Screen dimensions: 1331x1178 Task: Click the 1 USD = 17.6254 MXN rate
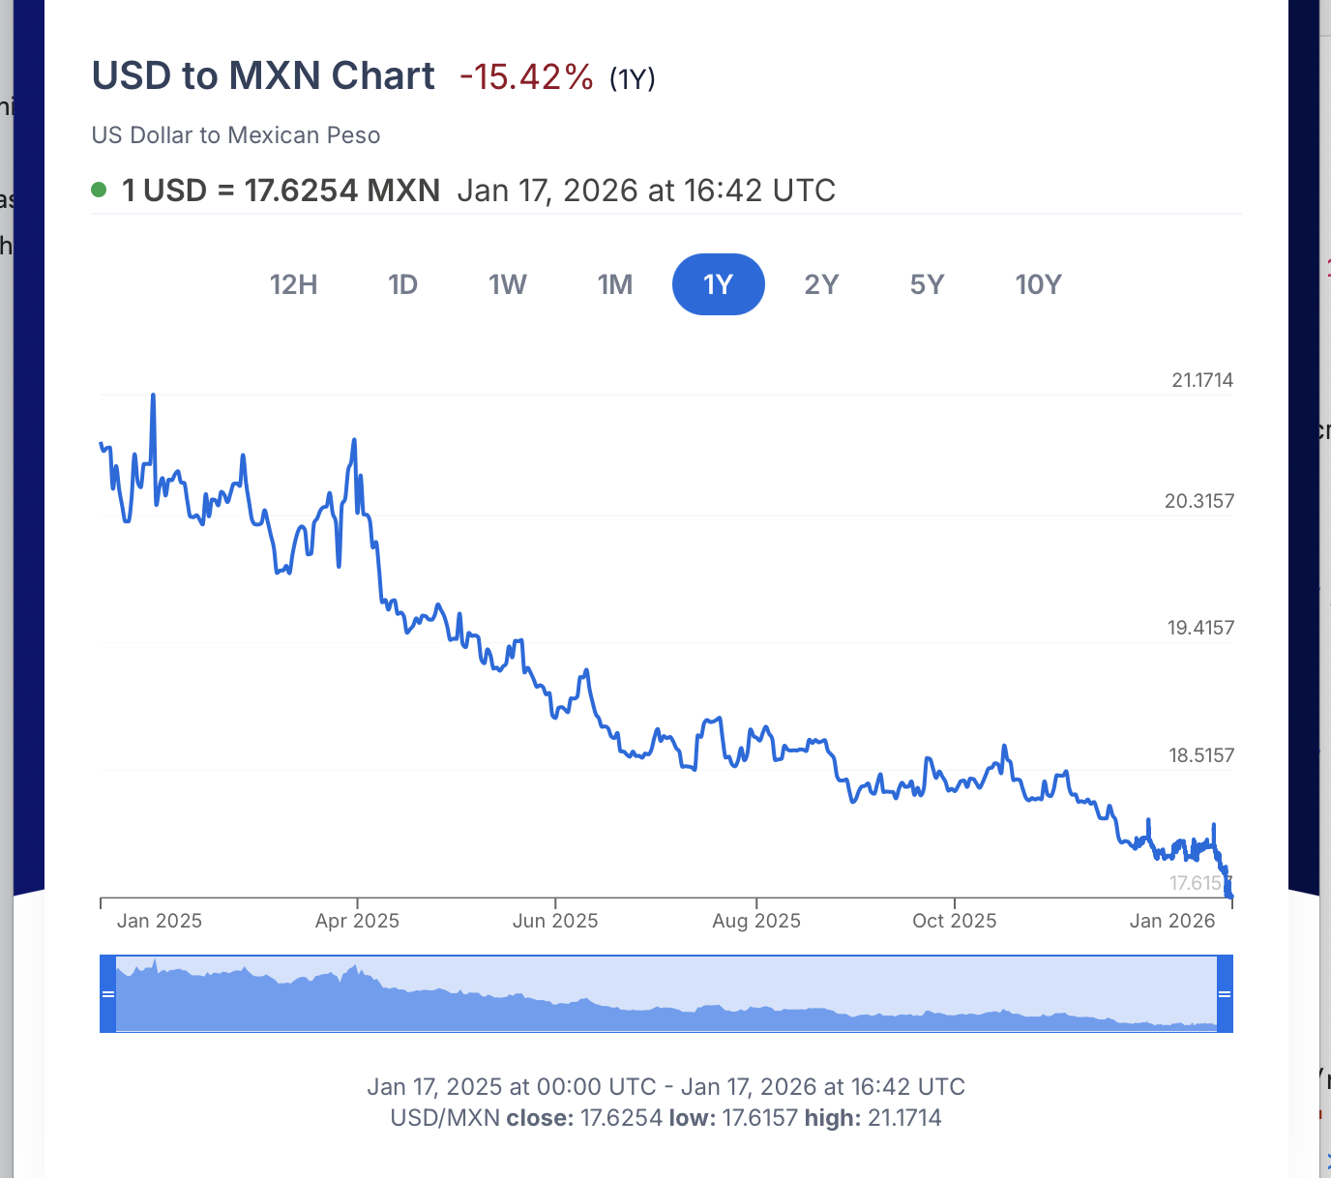[x=281, y=191]
